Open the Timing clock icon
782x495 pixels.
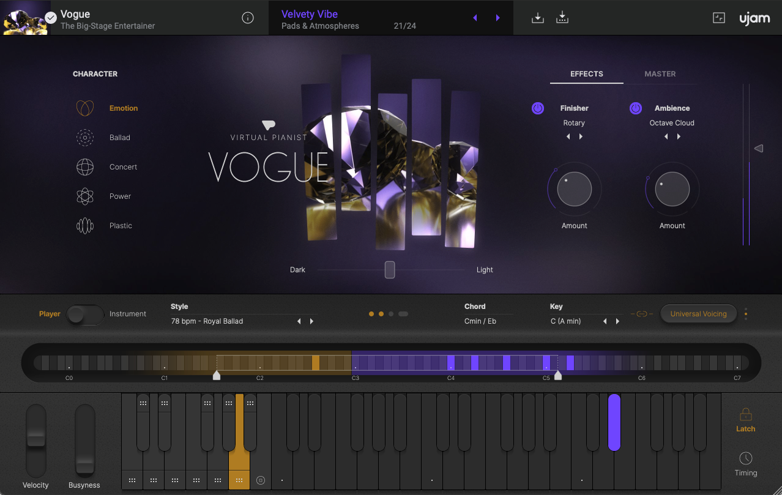tap(745, 458)
